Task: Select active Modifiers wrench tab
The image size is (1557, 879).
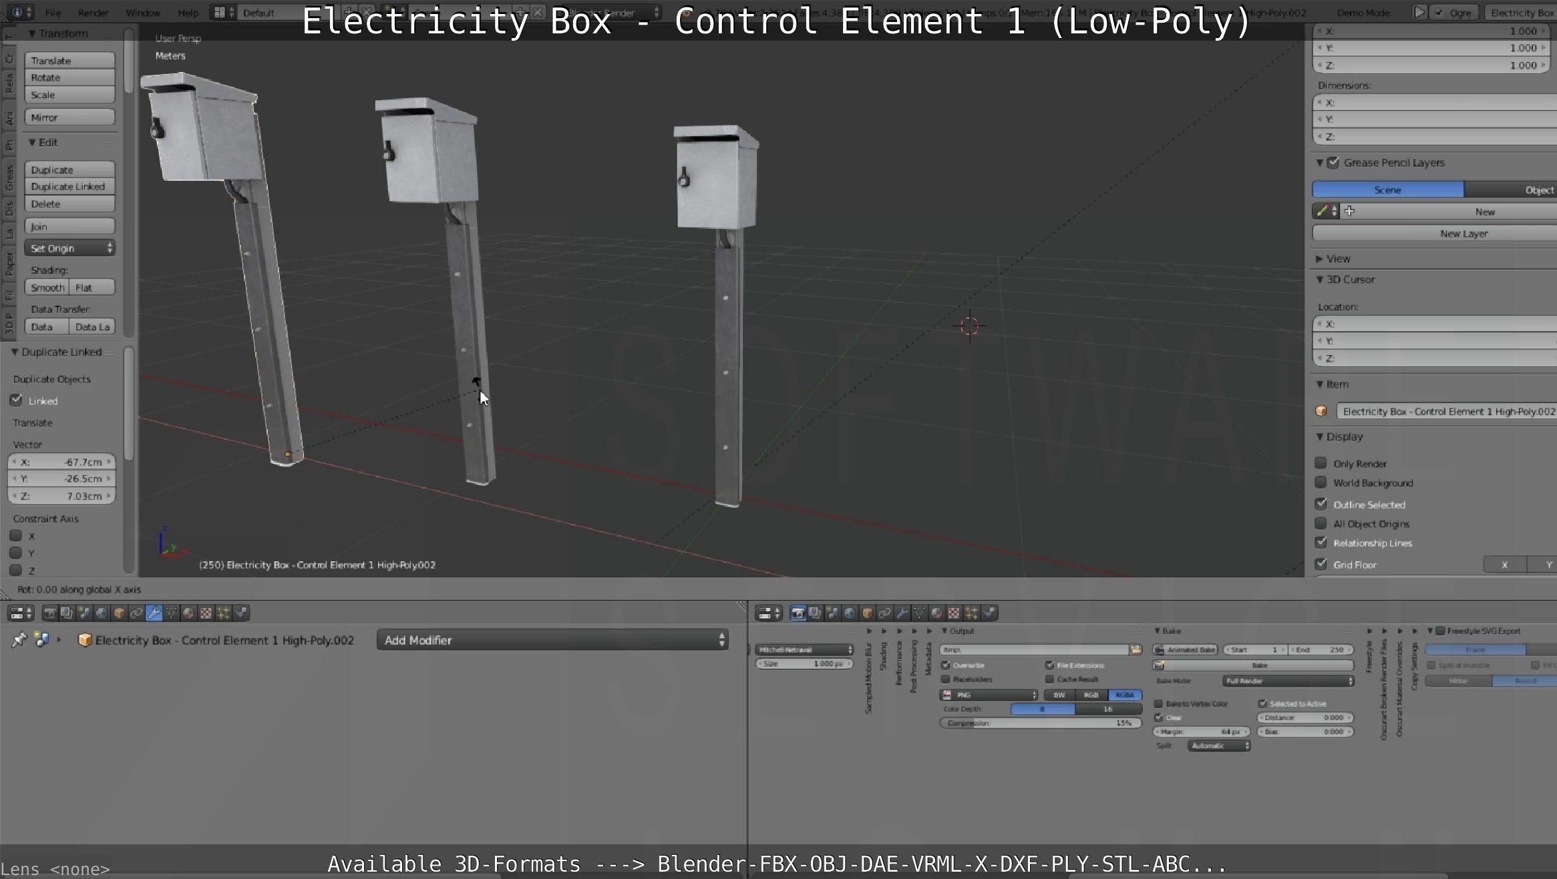Action: coord(154,613)
